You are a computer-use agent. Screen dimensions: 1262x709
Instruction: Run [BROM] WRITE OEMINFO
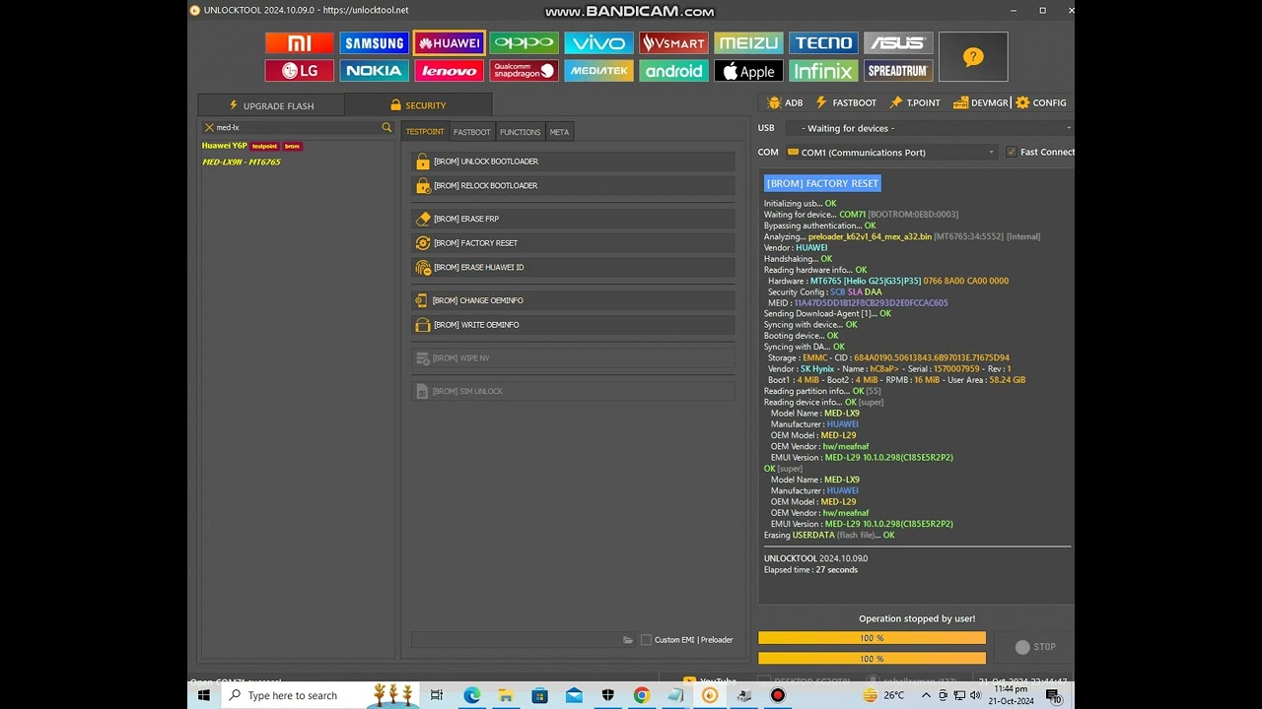tap(573, 325)
